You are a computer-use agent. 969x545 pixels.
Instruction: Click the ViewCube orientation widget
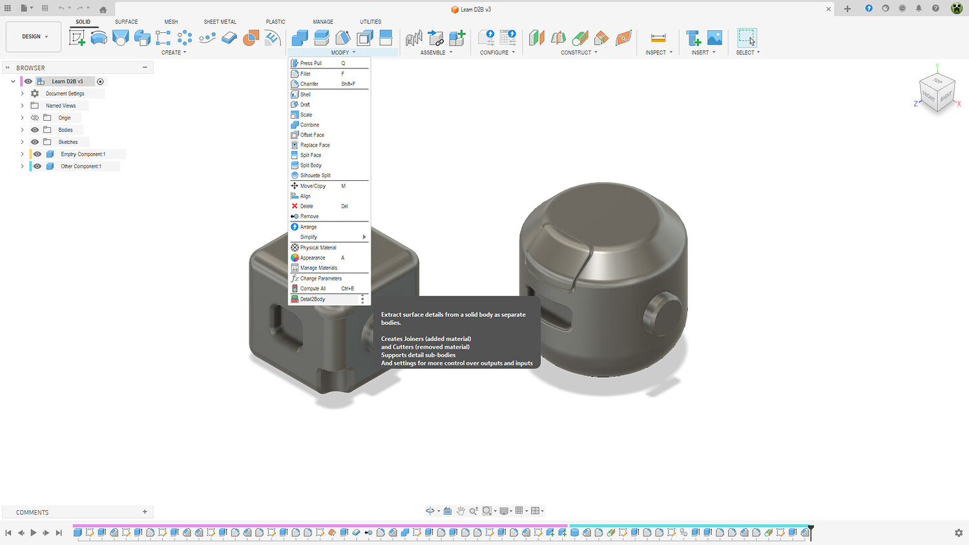click(x=937, y=92)
